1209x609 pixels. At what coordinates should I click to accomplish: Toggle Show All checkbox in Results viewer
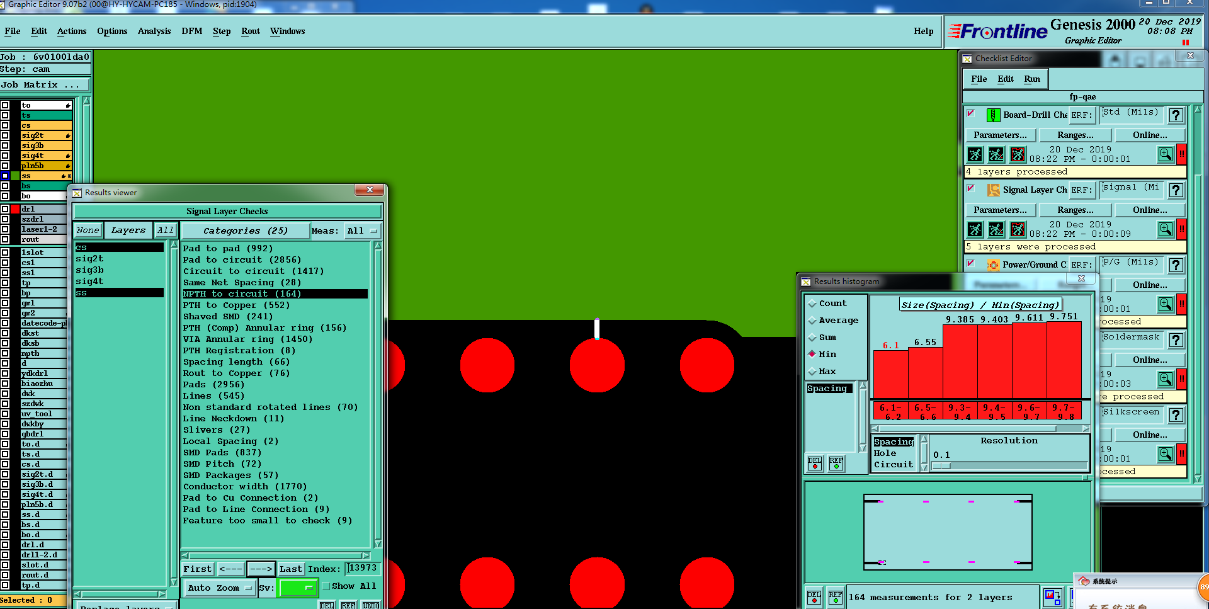[x=326, y=586]
